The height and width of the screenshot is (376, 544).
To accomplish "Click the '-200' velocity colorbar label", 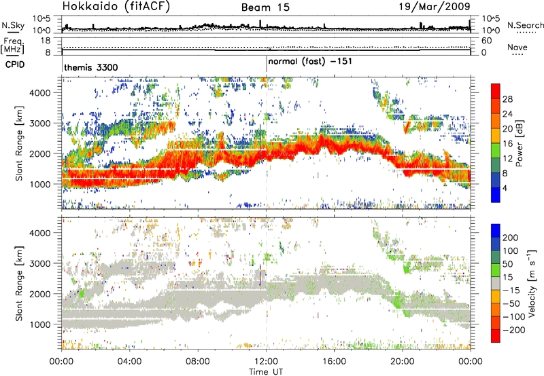I will click(x=514, y=330).
